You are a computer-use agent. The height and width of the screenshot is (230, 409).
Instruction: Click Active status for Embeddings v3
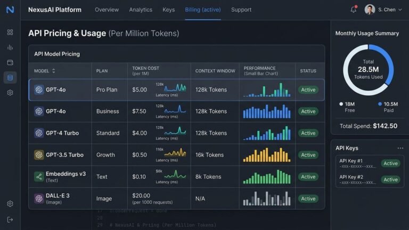pos(308,177)
